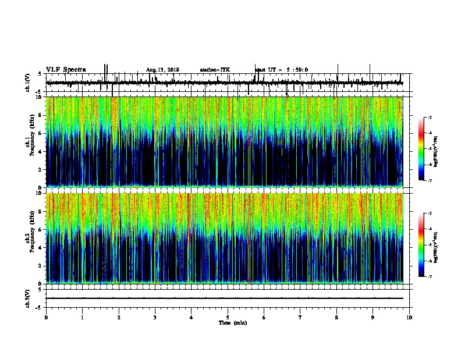Click the 0 tick on time axis

[46, 318]
